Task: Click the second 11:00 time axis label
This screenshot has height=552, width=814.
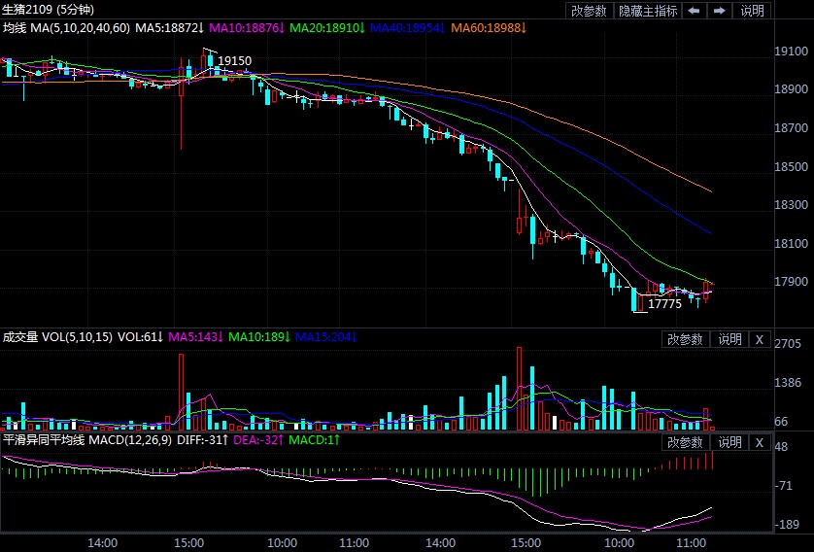Action: point(692,543)
